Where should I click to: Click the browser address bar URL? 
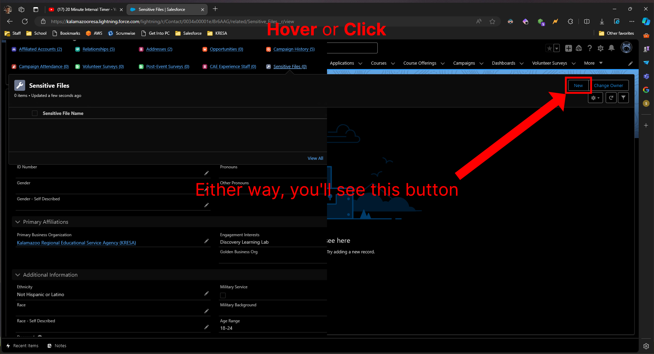point(173,21)
